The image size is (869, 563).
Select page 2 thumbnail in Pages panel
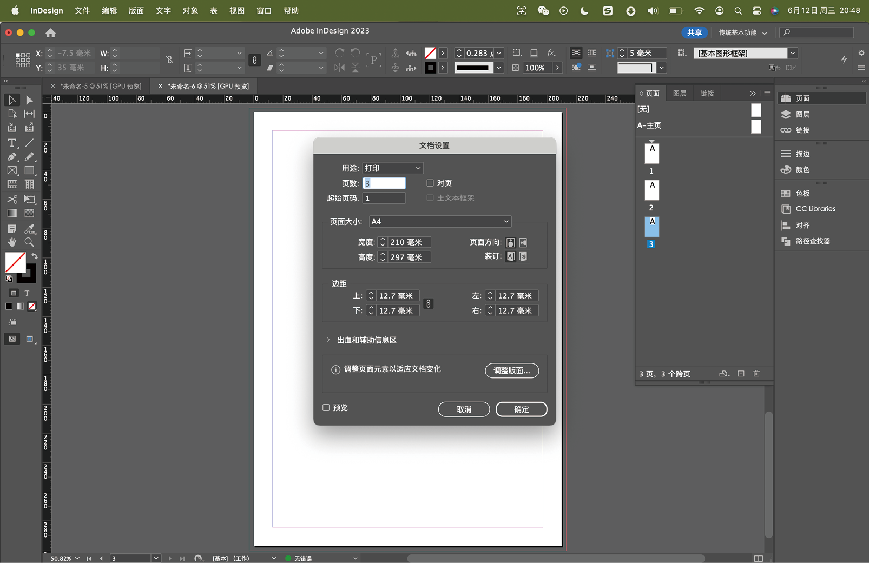pyautogui.click(x=651, y=190)
